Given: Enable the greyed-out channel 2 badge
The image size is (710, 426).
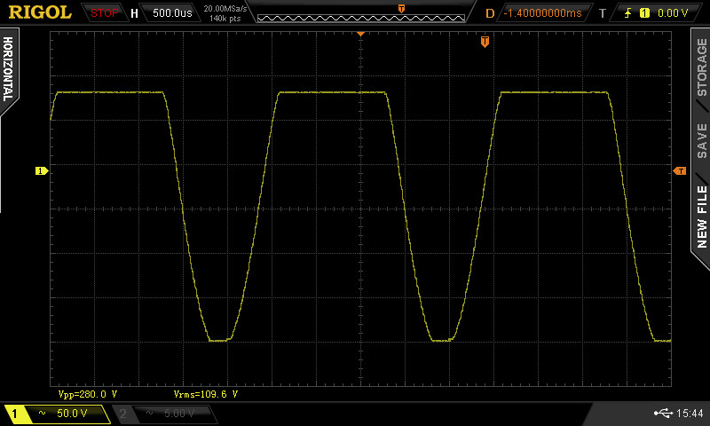Looking at the screenshot, I should [x=122, y=414].
